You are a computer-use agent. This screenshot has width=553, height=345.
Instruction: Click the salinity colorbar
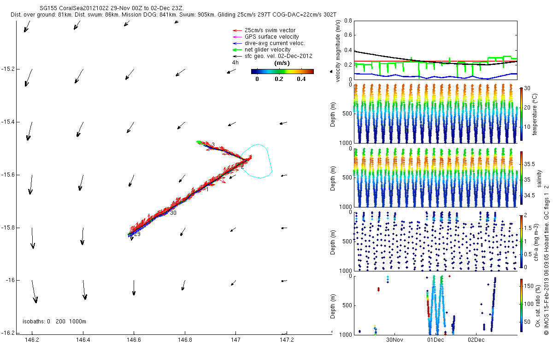pyautogui.click(x=521, y=179)
